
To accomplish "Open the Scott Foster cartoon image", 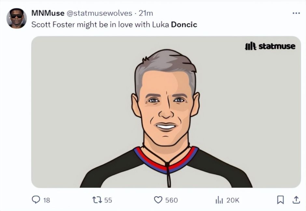I will 166,112.
